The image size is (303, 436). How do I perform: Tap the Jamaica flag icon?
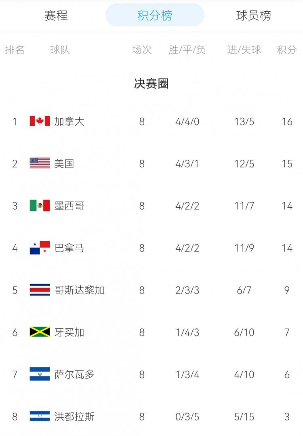pyautogui.click(x=40, y=332)
